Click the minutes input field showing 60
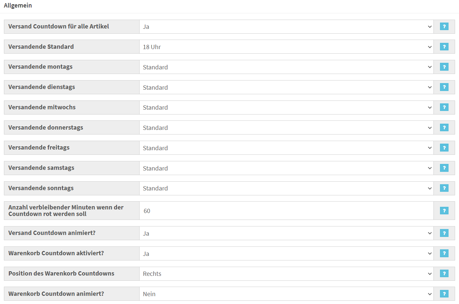459x304 pixels. tap(286, 211)
